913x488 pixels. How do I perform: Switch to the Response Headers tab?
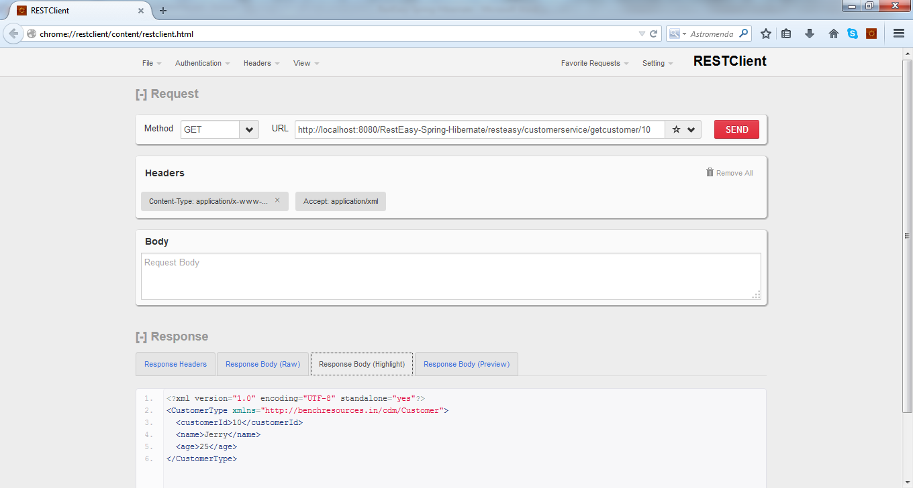[x=175, y=364]
